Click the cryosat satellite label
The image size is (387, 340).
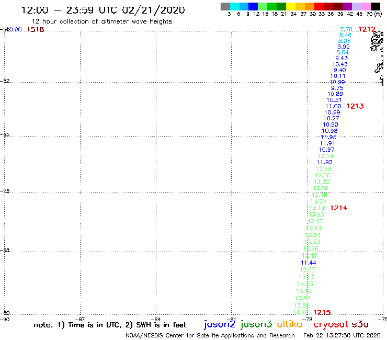point(331,324)
